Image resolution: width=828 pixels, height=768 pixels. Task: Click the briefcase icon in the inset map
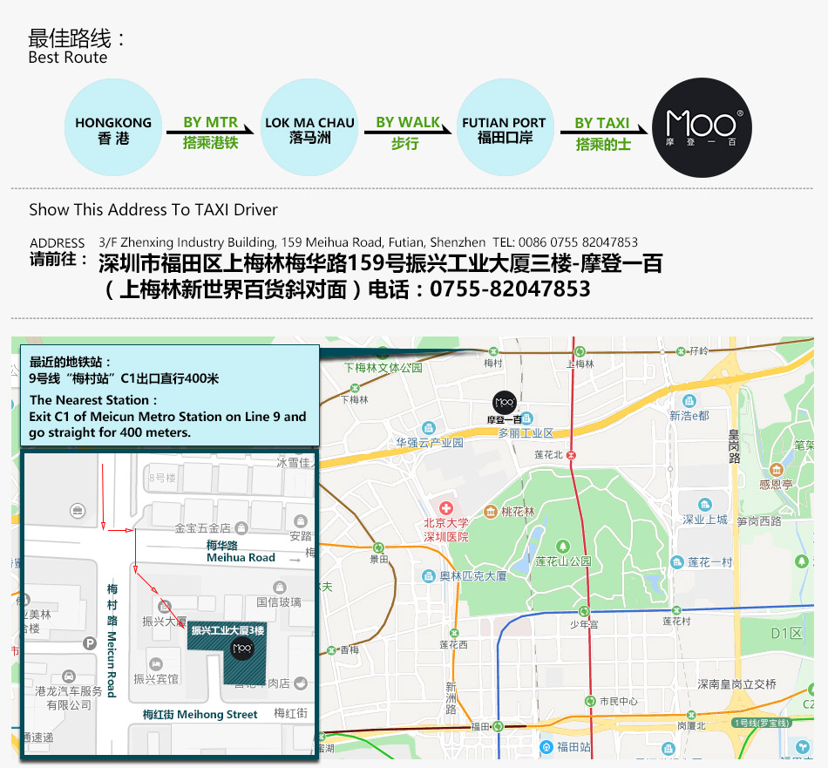[78, 511]
